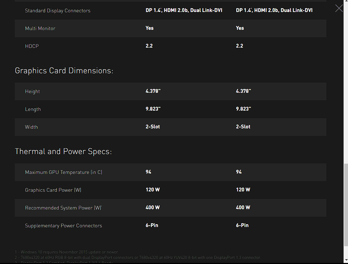Select the HDCP row label
Screen dimensions: 348x264
point(32,46)
